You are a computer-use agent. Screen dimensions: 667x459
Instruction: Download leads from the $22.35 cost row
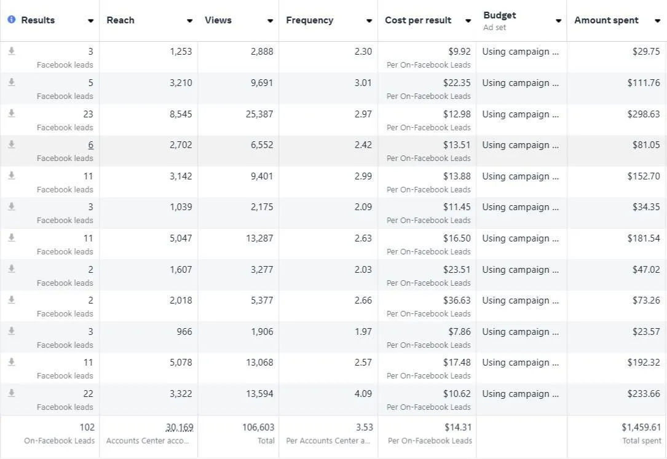coord(11,82)
